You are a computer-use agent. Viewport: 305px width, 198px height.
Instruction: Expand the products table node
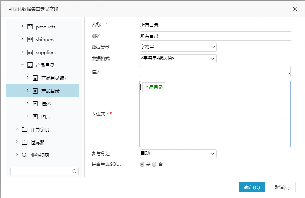coord(22,26)
